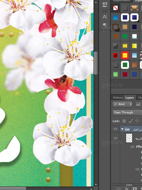This screenshot has height=190, width=142.
Task: Open the Kind filter dropdown
Action: tap(122, 104)
